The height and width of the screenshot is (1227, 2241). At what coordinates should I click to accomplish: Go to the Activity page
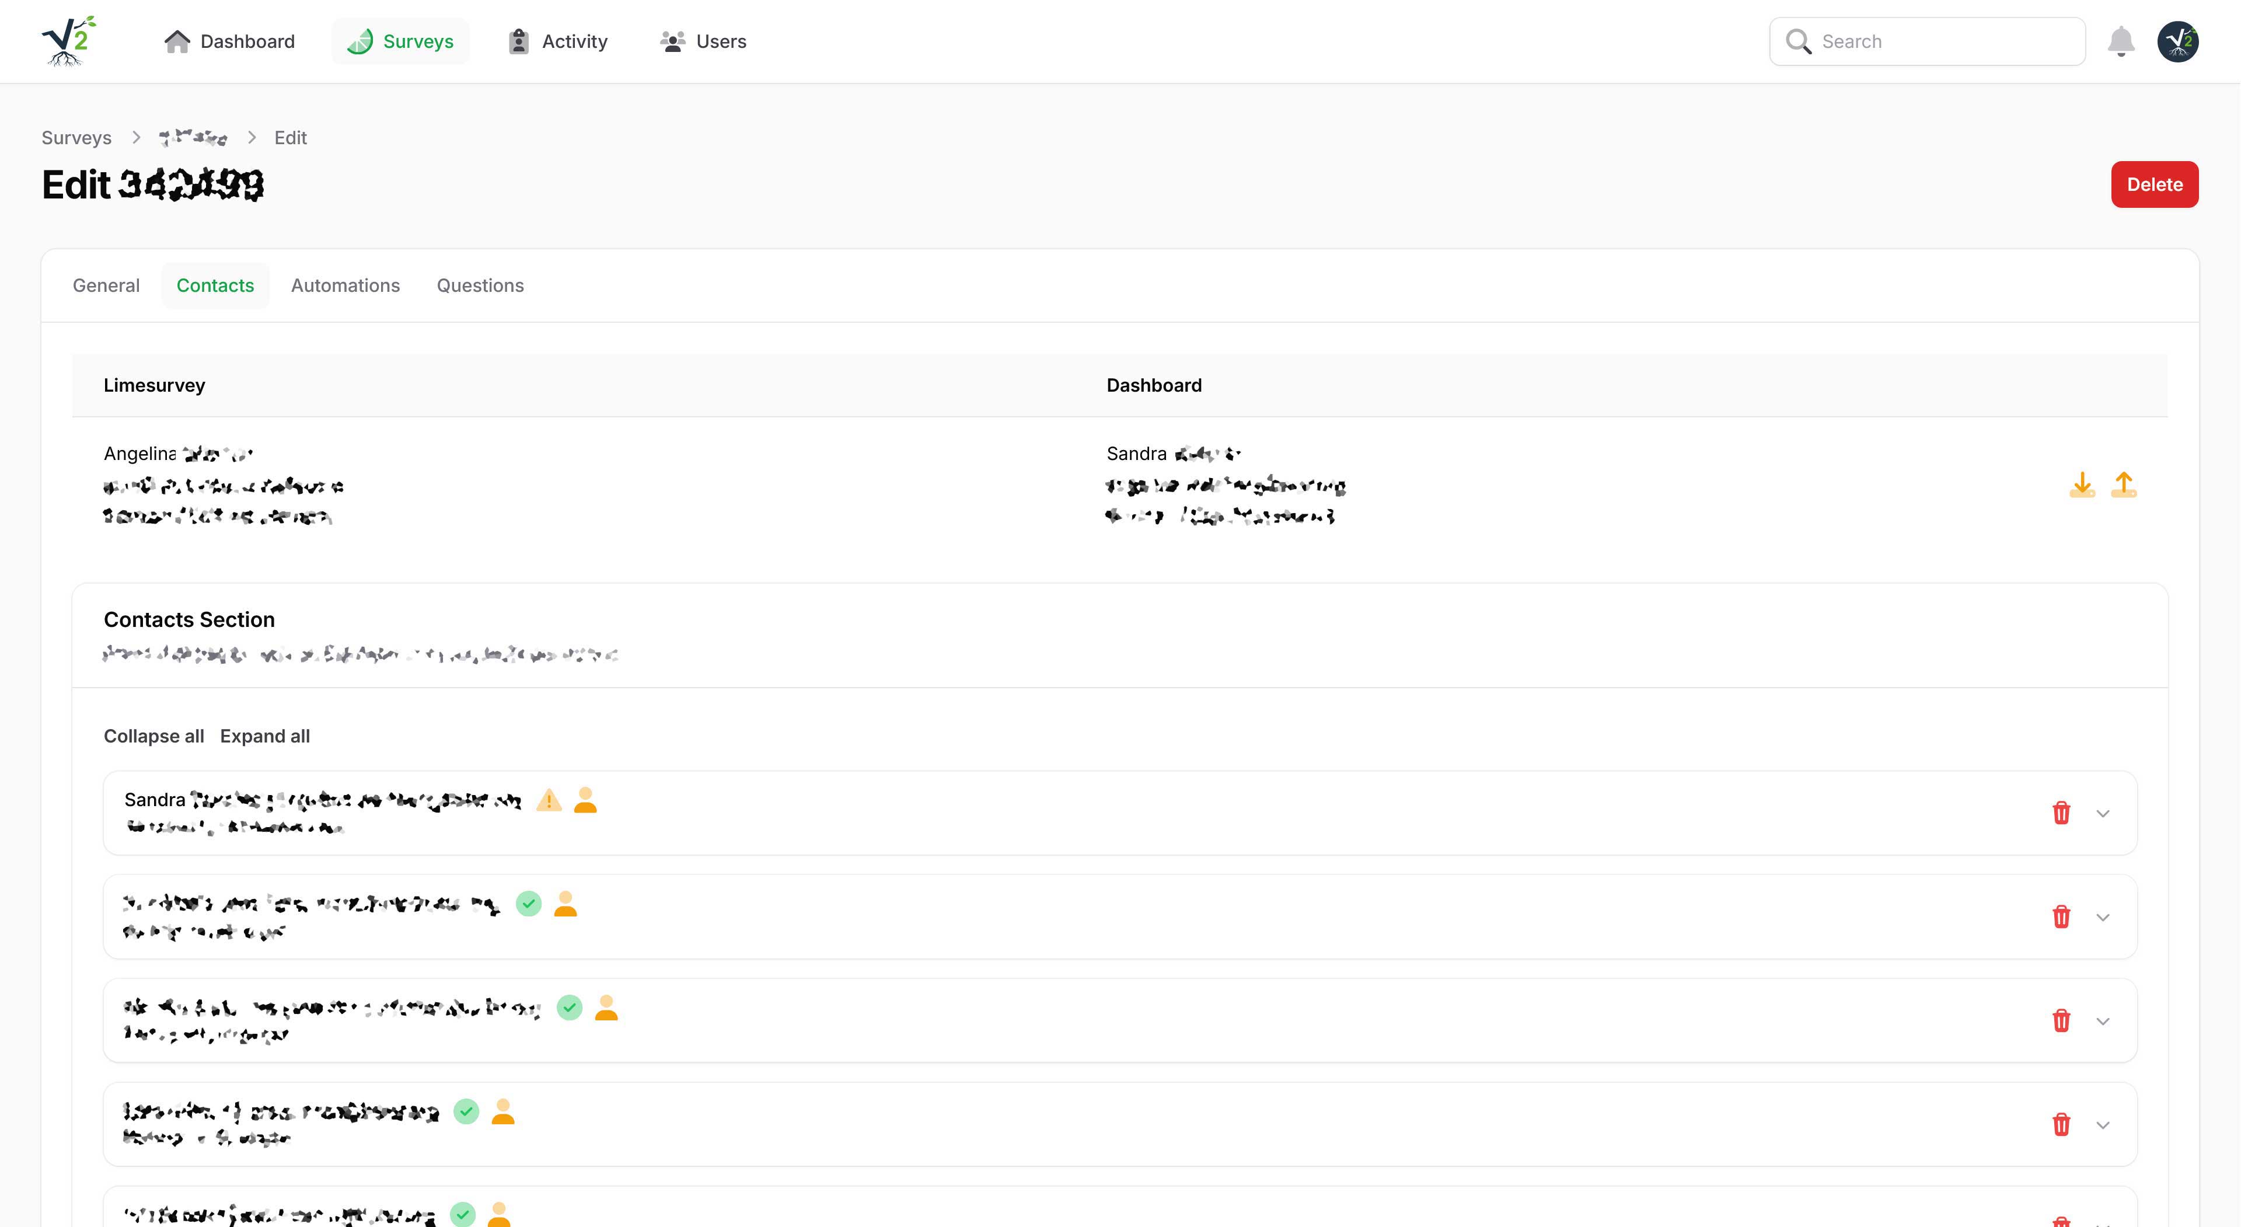pos(558,41)
